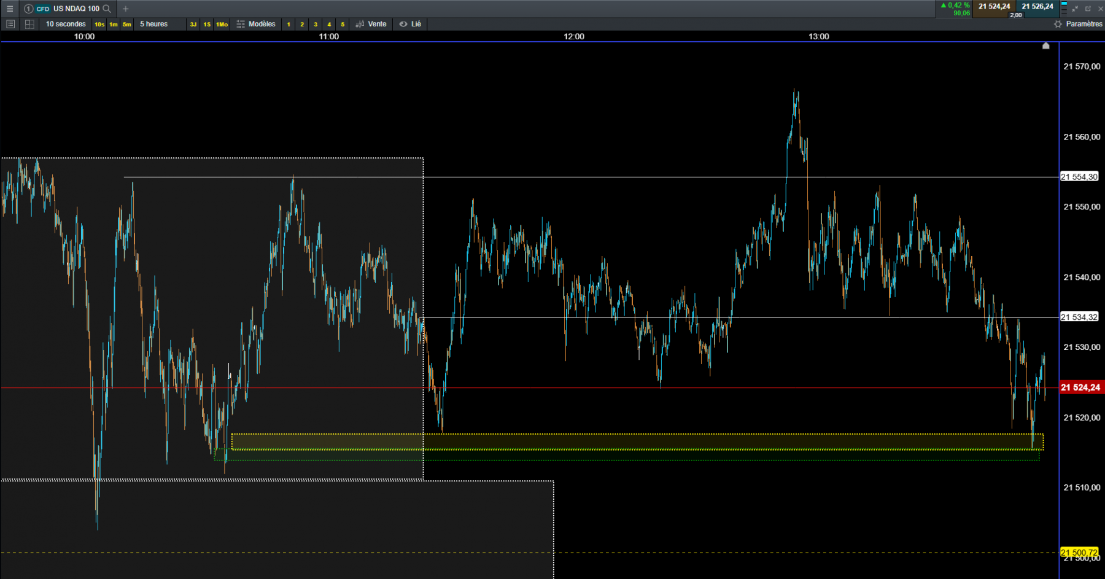Choose the 1S history range
Image resolution: width=1105 pixels, height=579 pixels.
tap(207, 25)
